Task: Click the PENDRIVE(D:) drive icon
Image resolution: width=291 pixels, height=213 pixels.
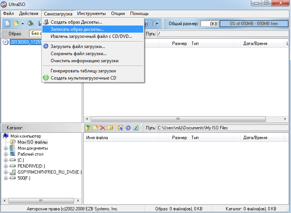Action: (x=13, y=166)
